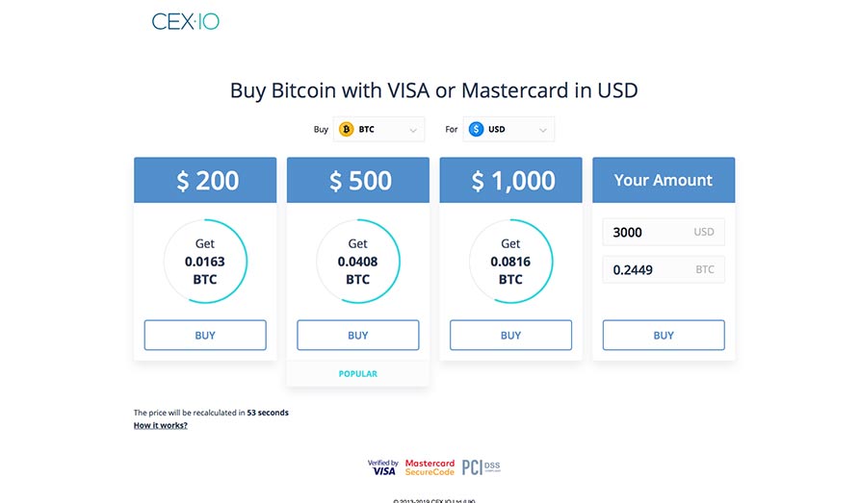
Task: Click the Mastercard SecureCode badge
Action: coord(430,467)
